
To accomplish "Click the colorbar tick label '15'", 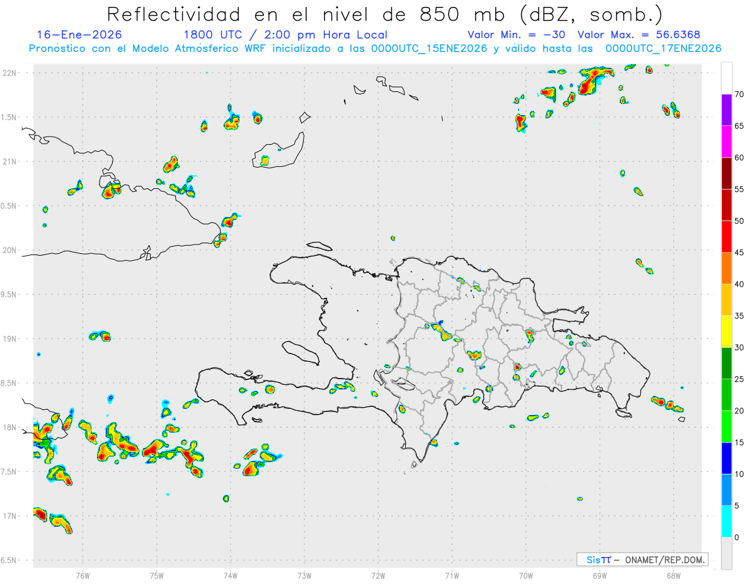I will (x=740, y=442).
